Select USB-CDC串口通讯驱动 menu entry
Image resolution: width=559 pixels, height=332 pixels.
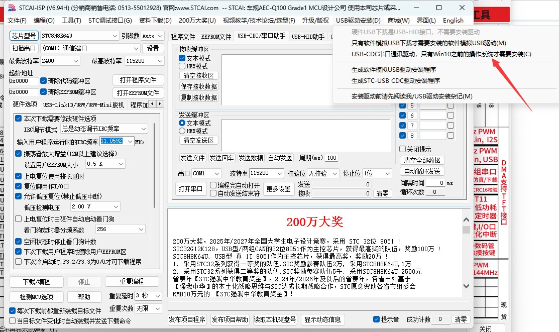point(441,54)
